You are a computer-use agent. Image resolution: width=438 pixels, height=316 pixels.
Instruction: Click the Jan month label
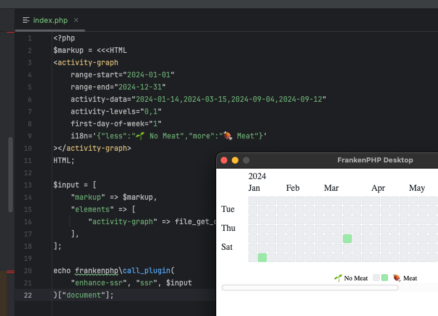[x=254, y=188]
